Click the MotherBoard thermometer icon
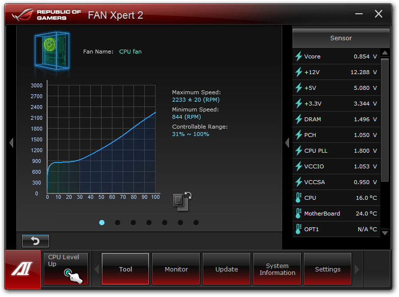399x297 pixels. point(298,214)
